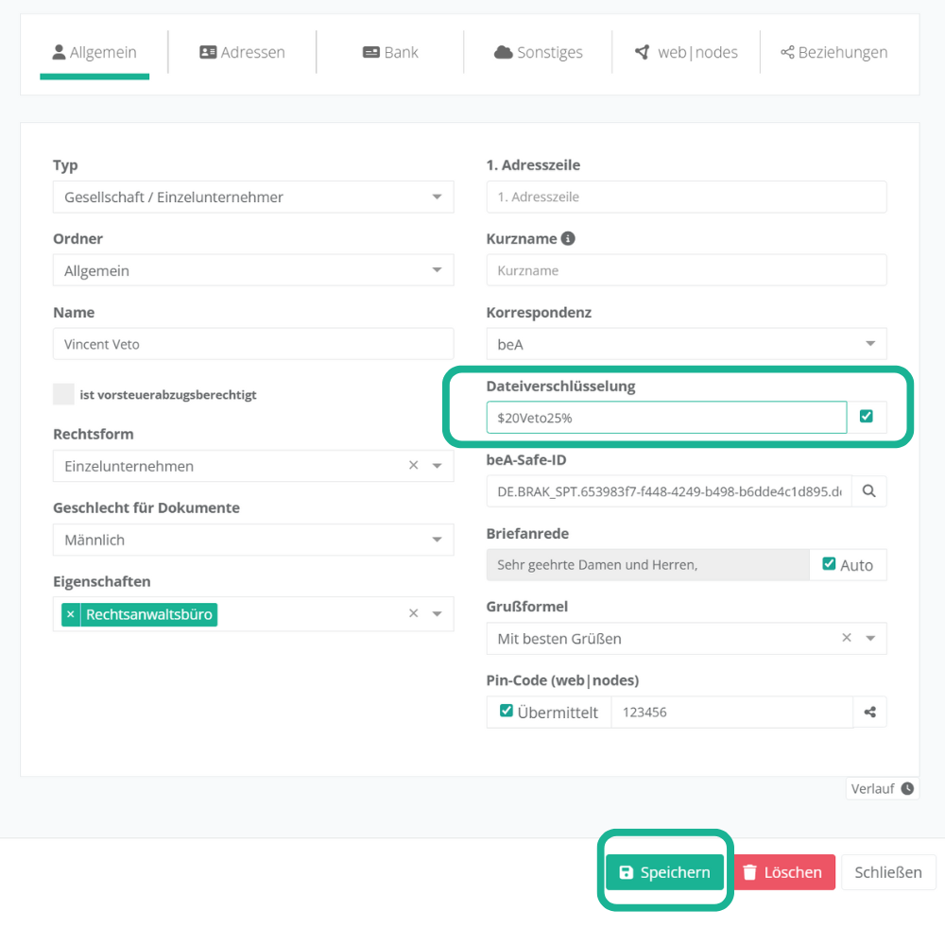Click the Pin-Code share icon
The width and height of the screenshot is (945, 945).
(869, 713)
